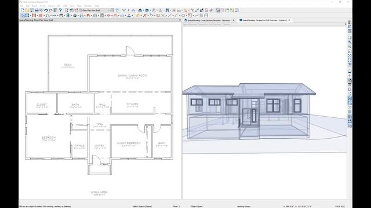Image resolution: width=371 pixels, height=208 pixels.
Task: Select the GUEST BEDROOM room label
Action: (x=129, y=143)
